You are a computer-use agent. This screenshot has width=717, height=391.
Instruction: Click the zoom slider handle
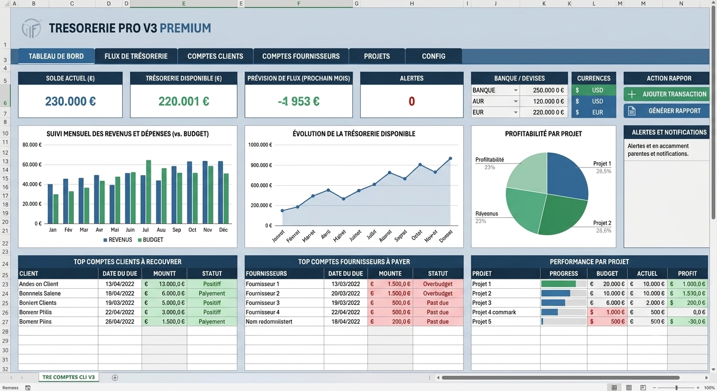pyautogui.click(x=676, y=388)
